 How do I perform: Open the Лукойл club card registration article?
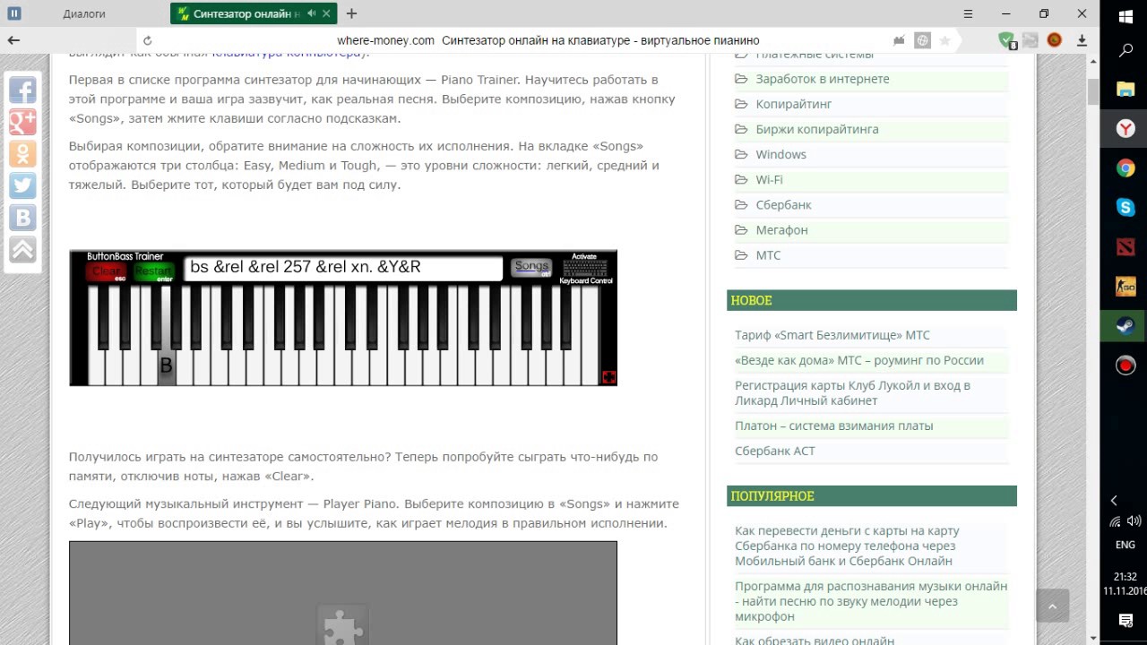(852, 393)
